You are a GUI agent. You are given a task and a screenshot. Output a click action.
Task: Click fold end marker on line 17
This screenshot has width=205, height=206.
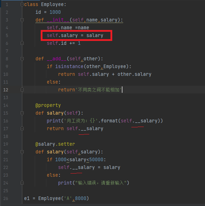point(22,128)
